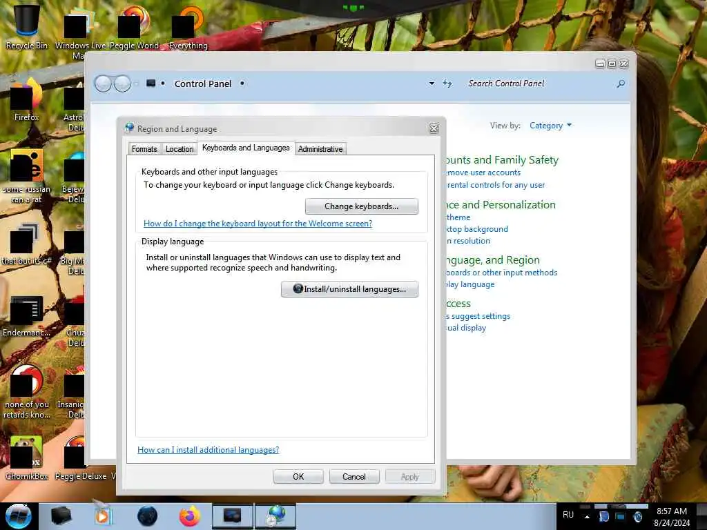707x530 pixels.
Task: Open 'How can I install additional languages?' link
Action: [208, 450]
